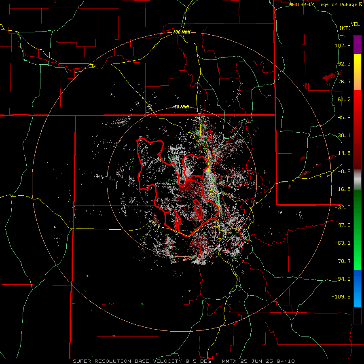Click the 76.7 scale value
Viewport: 364px width, 364px height.
[x=344, y=81]
